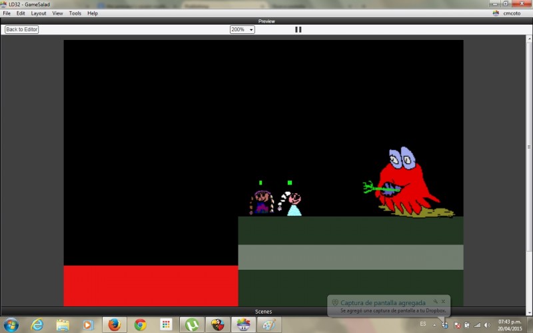Click the Preview header bar
The height and width of the screenshot is (333, 533).
click(266, 21)
